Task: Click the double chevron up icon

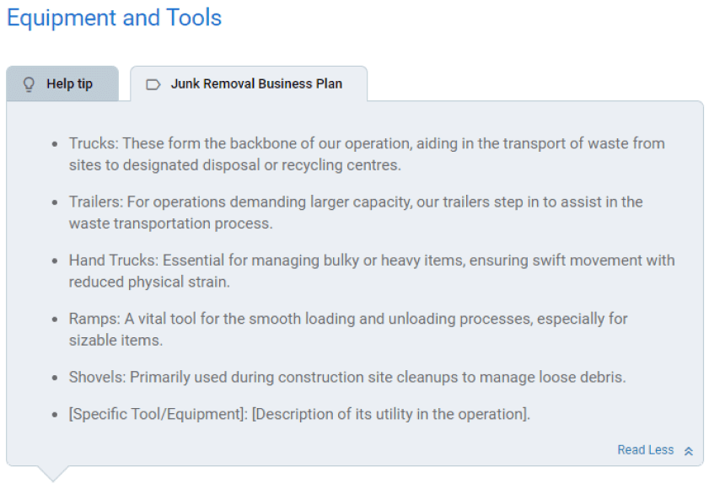Action: [689, 451]
